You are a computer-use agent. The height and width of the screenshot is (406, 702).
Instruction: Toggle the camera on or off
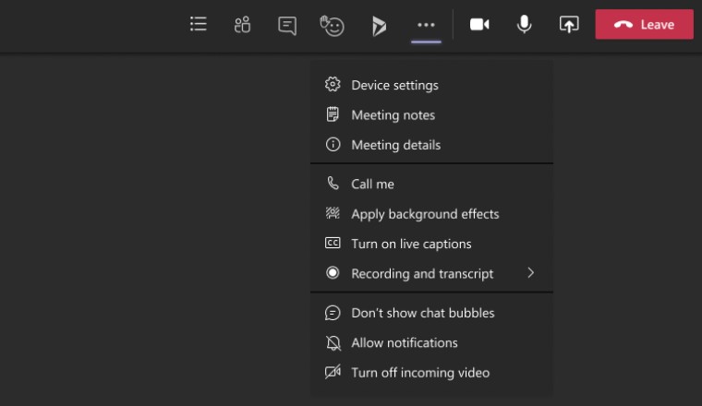479,25
